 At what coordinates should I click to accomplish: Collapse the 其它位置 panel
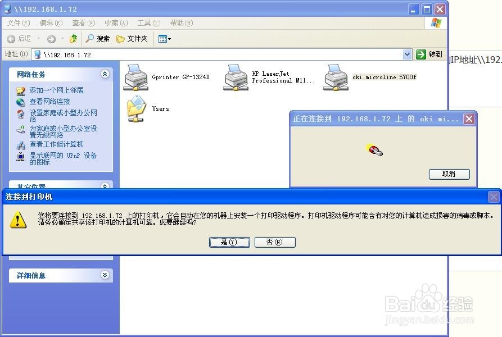tap(105, 186)
